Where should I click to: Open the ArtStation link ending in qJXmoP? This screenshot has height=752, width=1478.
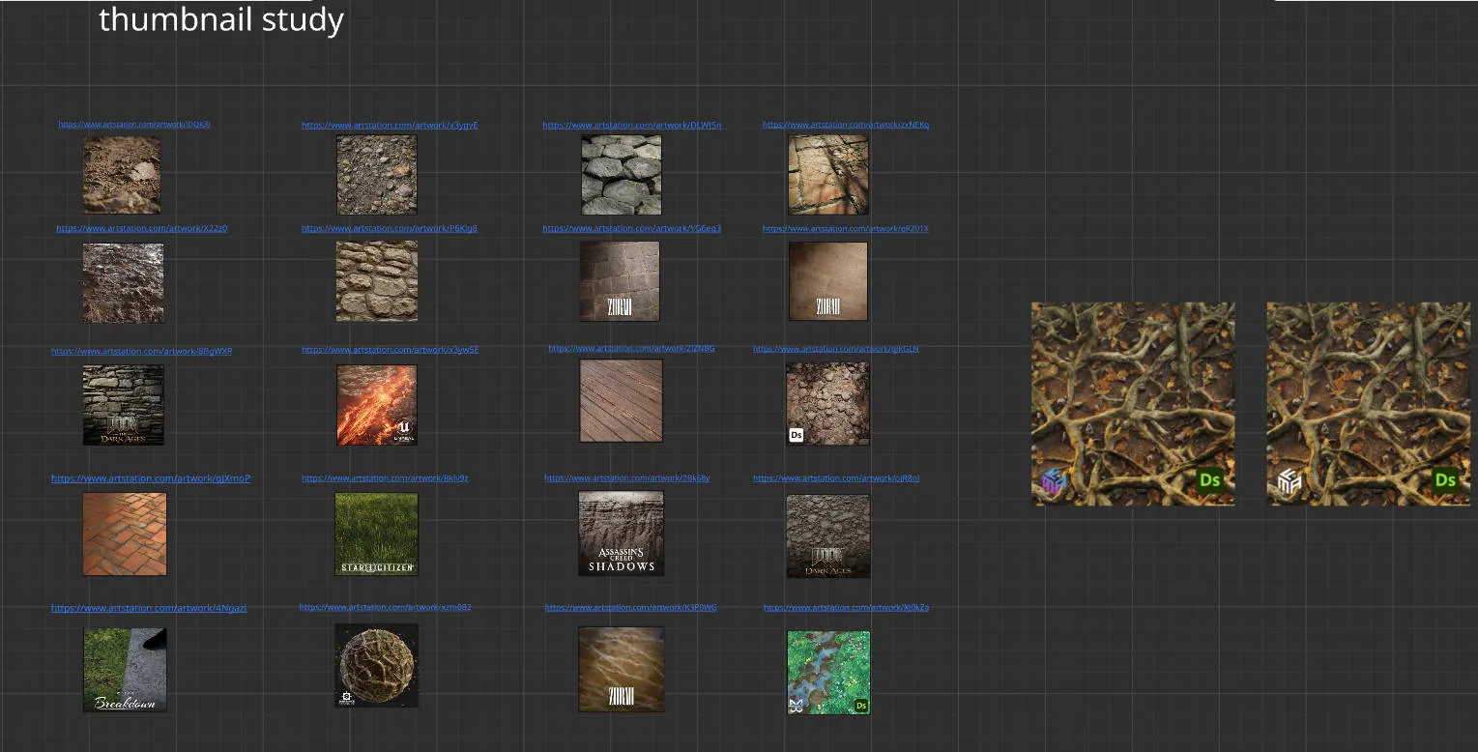(x=151, y=478)
